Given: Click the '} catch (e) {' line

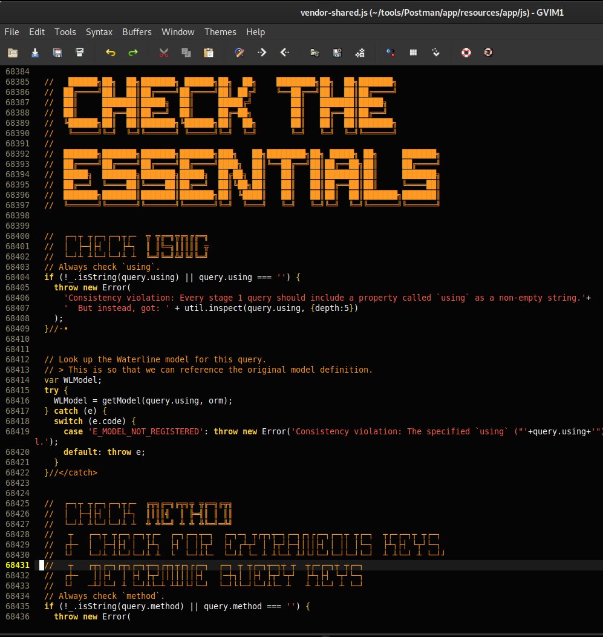Looking at the screenshot, I should [x=76, y=411].
